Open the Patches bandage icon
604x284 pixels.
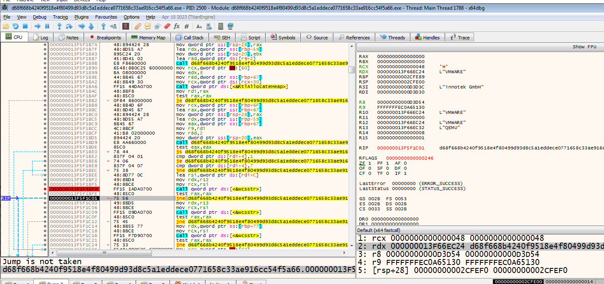click(x=138, y=26)
